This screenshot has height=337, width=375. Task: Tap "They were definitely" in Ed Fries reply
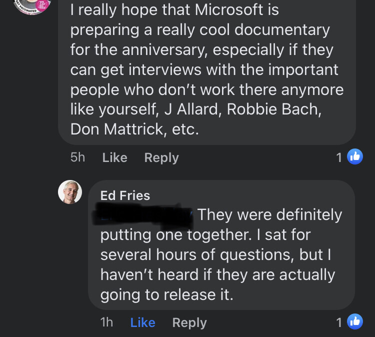tap(269, 215)
